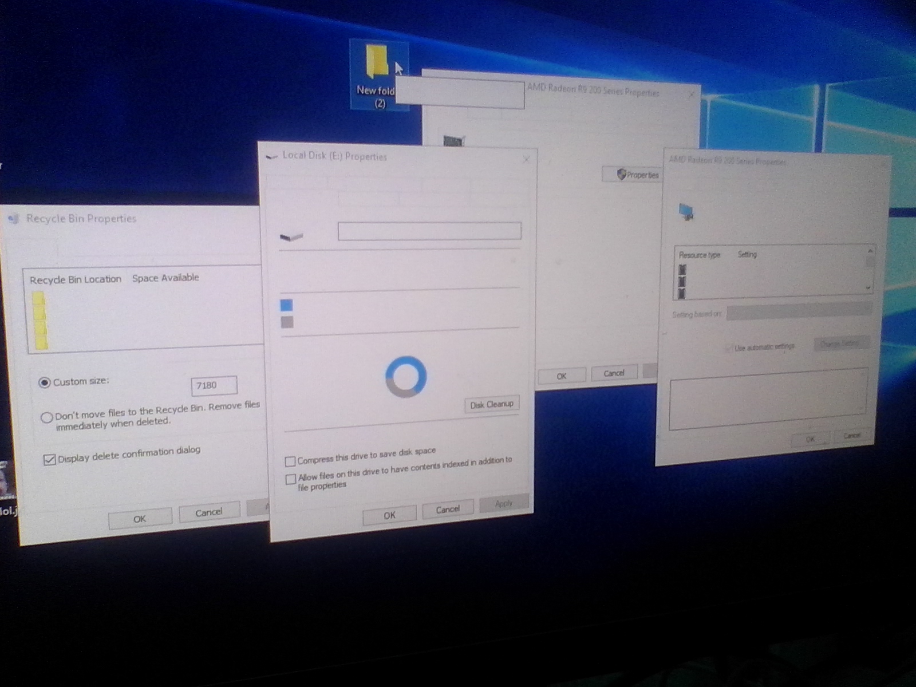Click the drive icon in Local Disk (E:) title bar
Viewport: 916px width, 687px height.
pos(272,156)
